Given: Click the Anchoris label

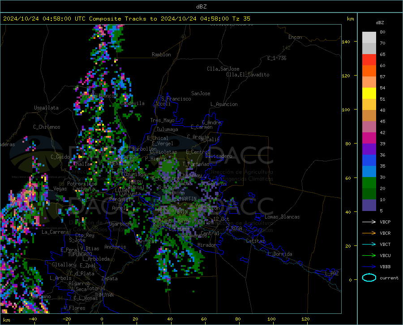Looking at the screenshot, I should pos(115,247).
